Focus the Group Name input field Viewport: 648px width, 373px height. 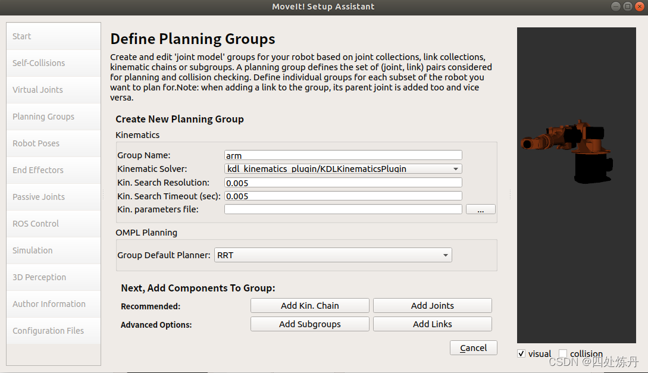[343, 155]
